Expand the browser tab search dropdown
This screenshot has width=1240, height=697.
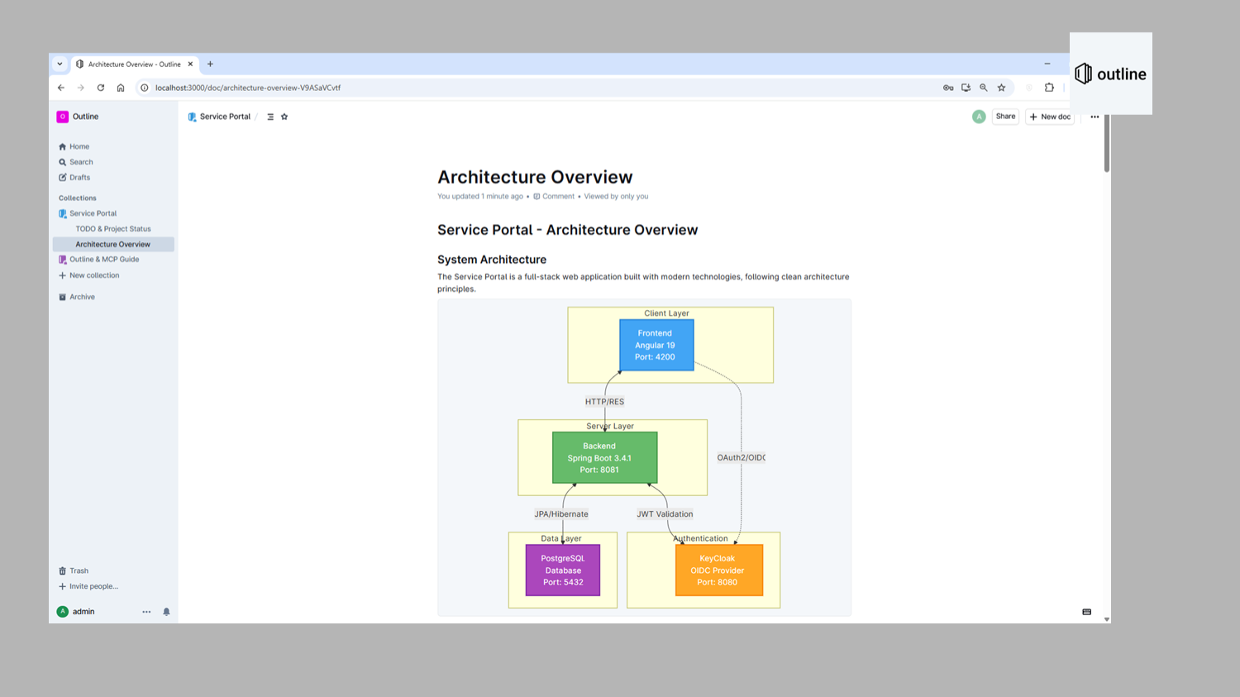[60, 64]
